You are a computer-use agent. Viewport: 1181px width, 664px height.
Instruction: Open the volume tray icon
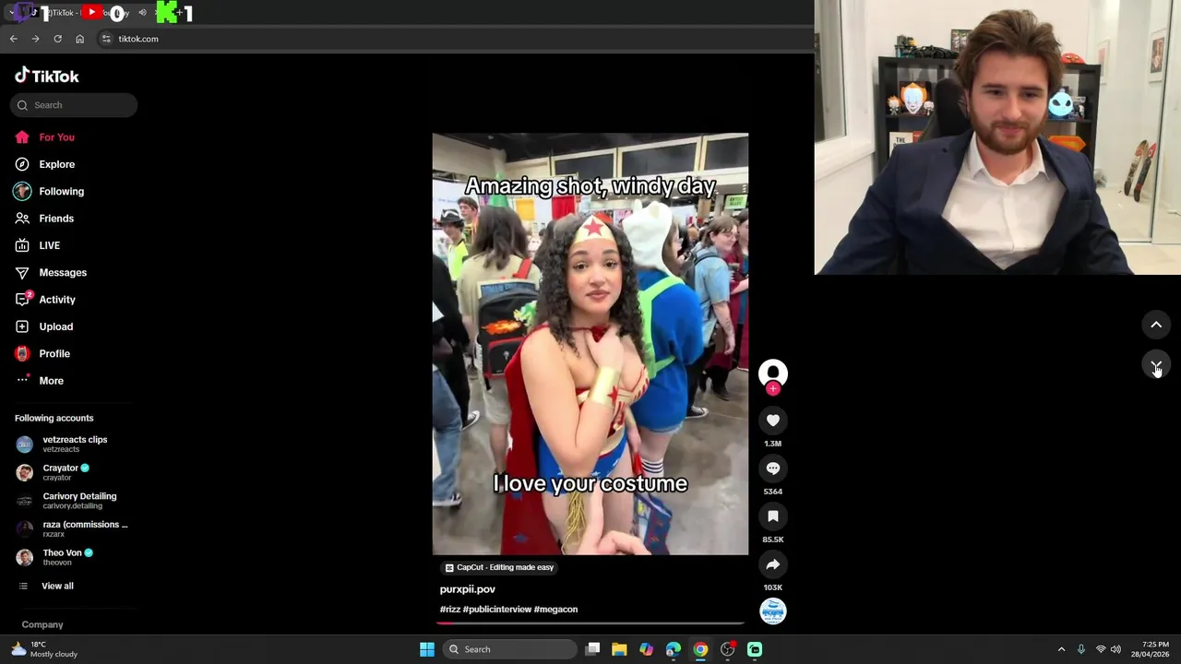tap(1115, 649)
